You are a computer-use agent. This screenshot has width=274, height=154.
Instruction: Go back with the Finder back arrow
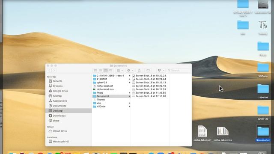(x=49, y=70)
